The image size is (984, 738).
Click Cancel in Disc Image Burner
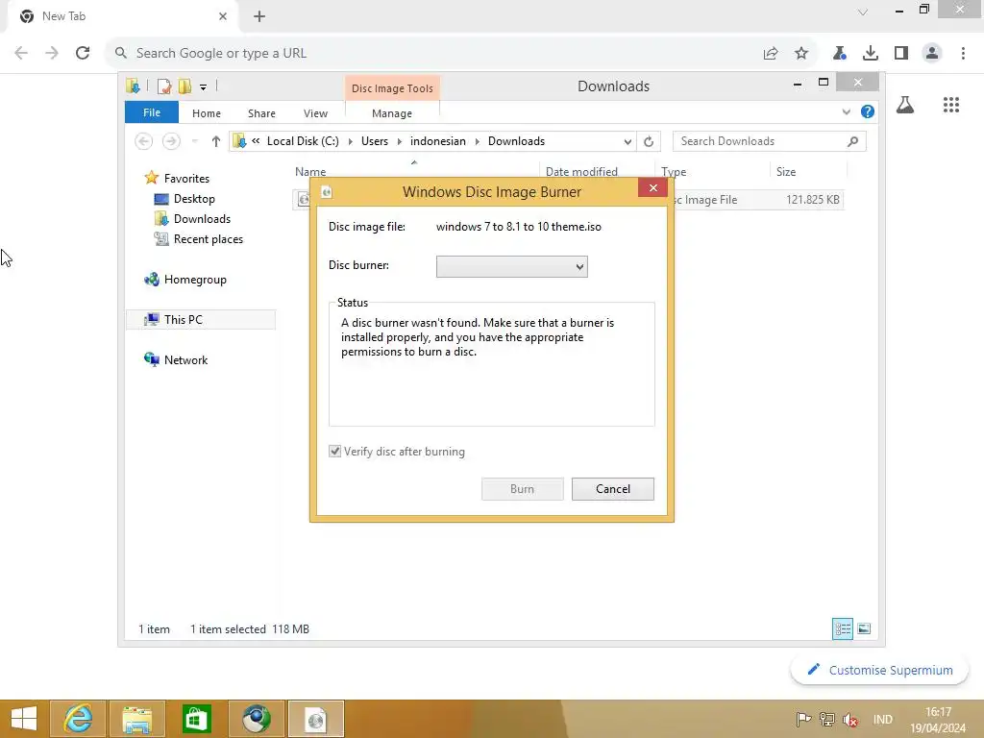coord(612,489)
